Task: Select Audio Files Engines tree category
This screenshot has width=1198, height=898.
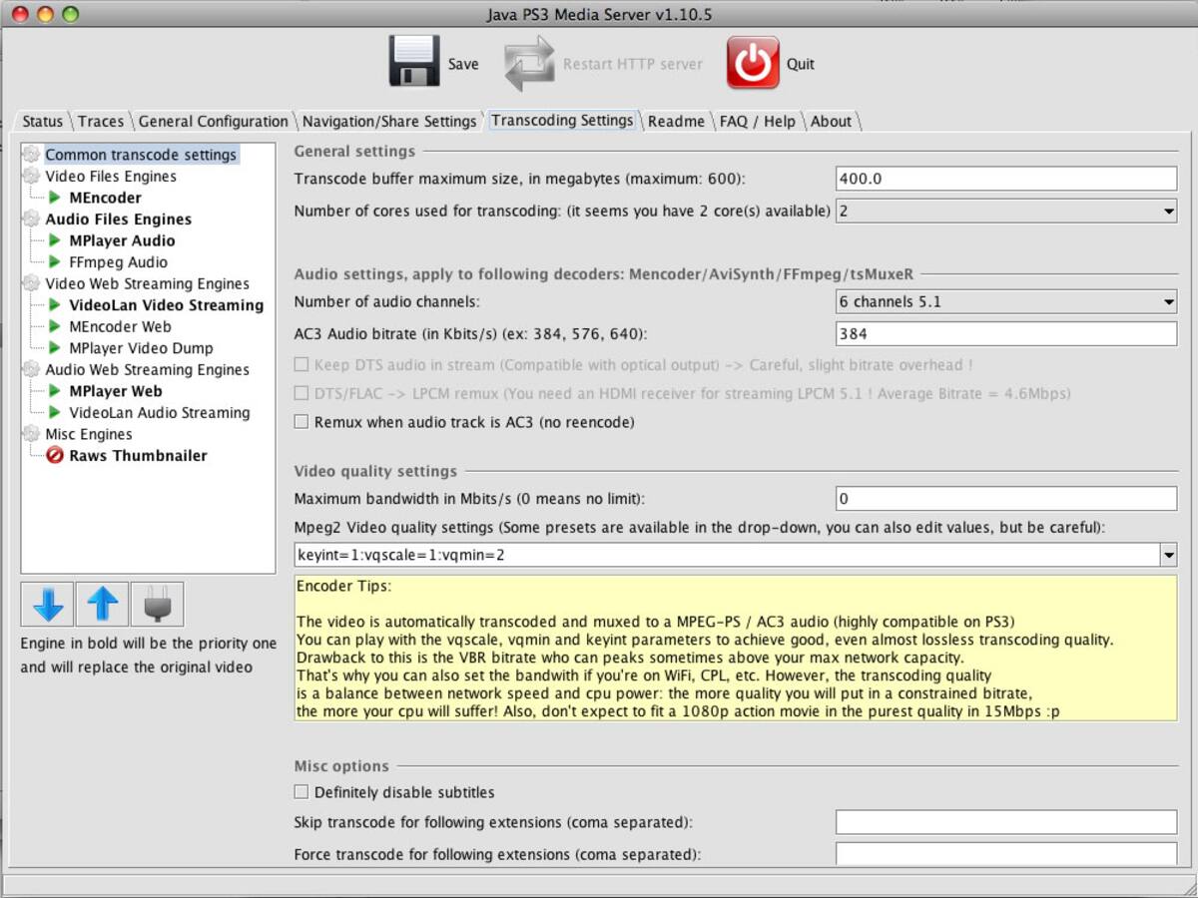Action: click(x=118, y=220)
